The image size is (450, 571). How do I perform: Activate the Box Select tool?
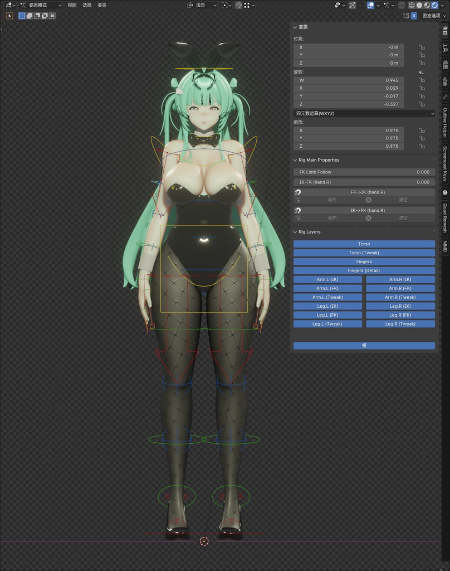21,16
